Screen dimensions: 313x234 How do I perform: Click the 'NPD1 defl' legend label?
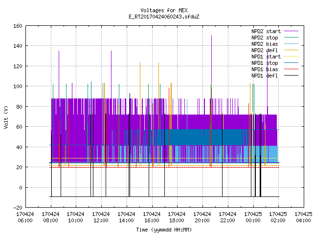(265, 76)
